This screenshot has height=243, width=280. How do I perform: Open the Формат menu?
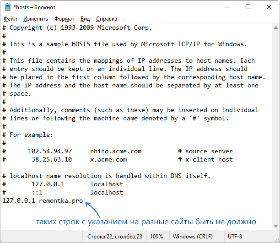[x=65, y=19]
